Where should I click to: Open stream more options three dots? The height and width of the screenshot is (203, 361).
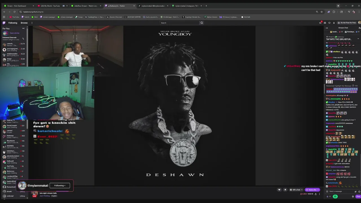tap(319, 194)
